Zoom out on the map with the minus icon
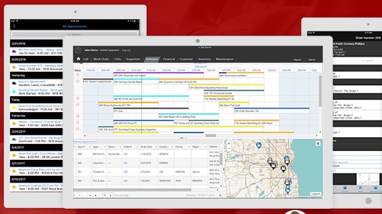 (228, 148)
